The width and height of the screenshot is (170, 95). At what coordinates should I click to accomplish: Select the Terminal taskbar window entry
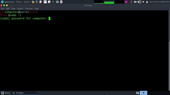coord(25,93)
